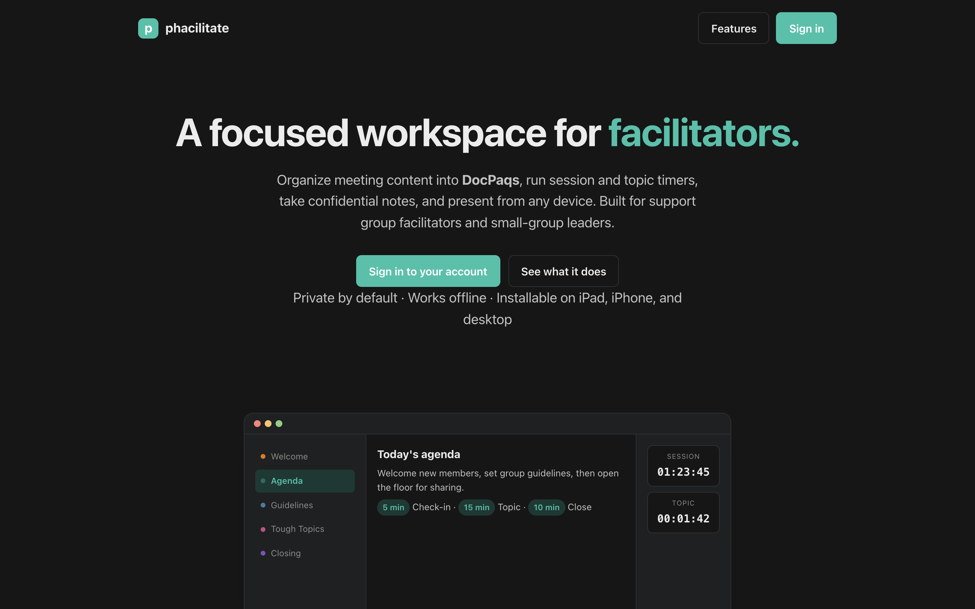Open the Features nav button
Screen dimensions: 975x609
[733, 28]
